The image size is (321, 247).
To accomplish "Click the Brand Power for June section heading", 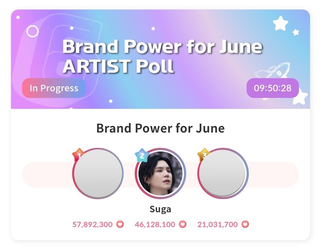I will click(x=160, y=128).
